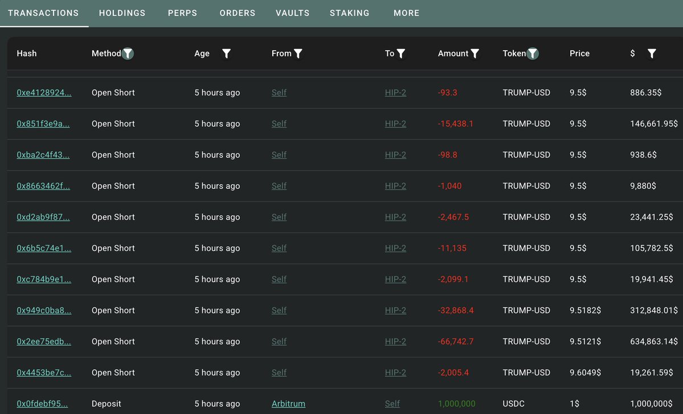Viewport: 683px width, 414px height.
Task: Select amount -32,868.4
Action: (x=456, y=310)
